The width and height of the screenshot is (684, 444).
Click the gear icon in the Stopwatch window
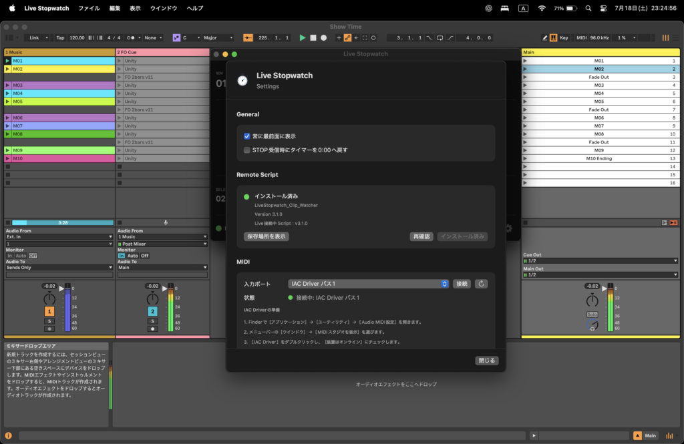pos(508,228)
